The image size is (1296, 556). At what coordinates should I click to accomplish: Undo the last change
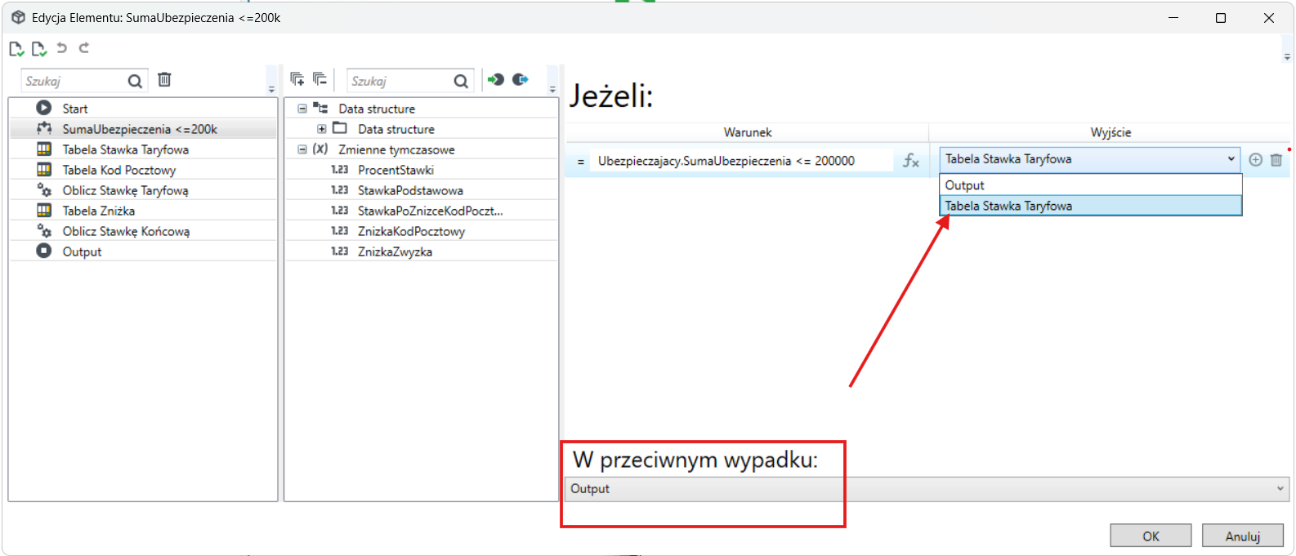coord(61,48)
